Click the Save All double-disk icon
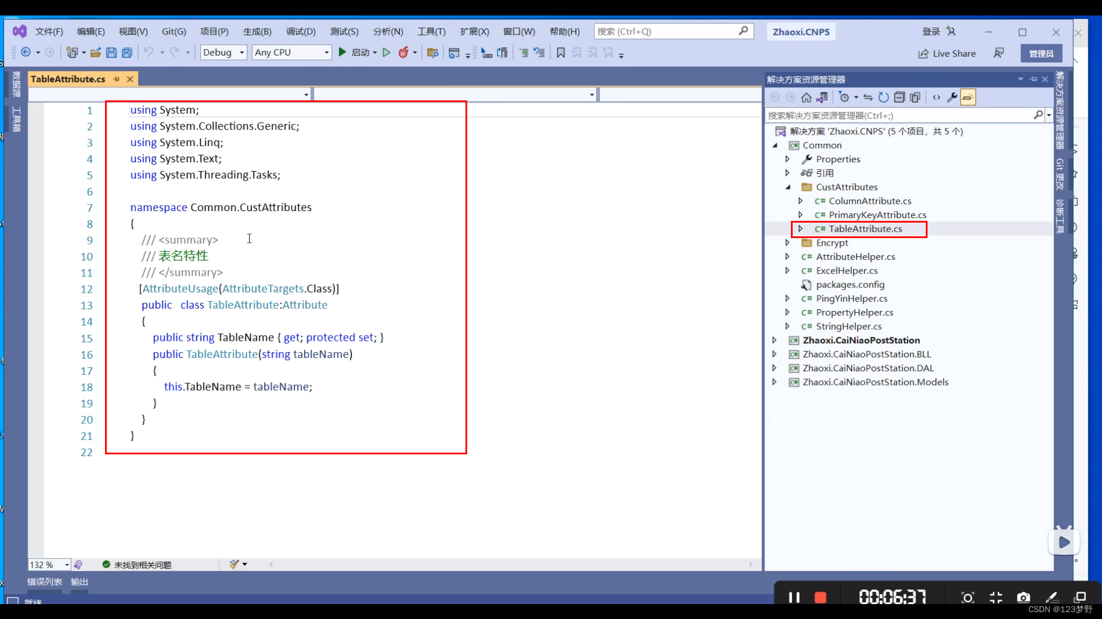 tap(127, 52)
